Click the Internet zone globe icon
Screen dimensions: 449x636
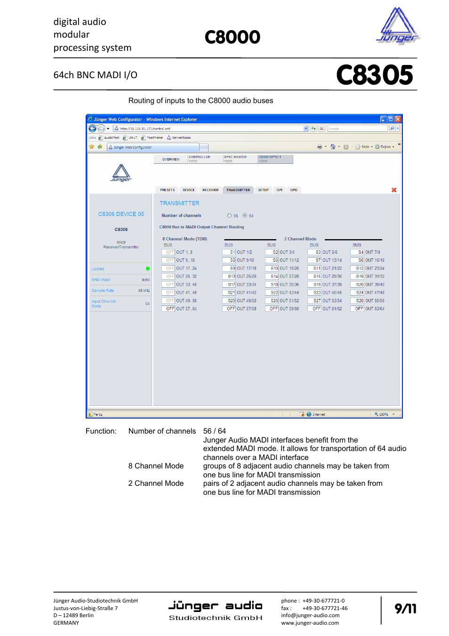(309, 414)
